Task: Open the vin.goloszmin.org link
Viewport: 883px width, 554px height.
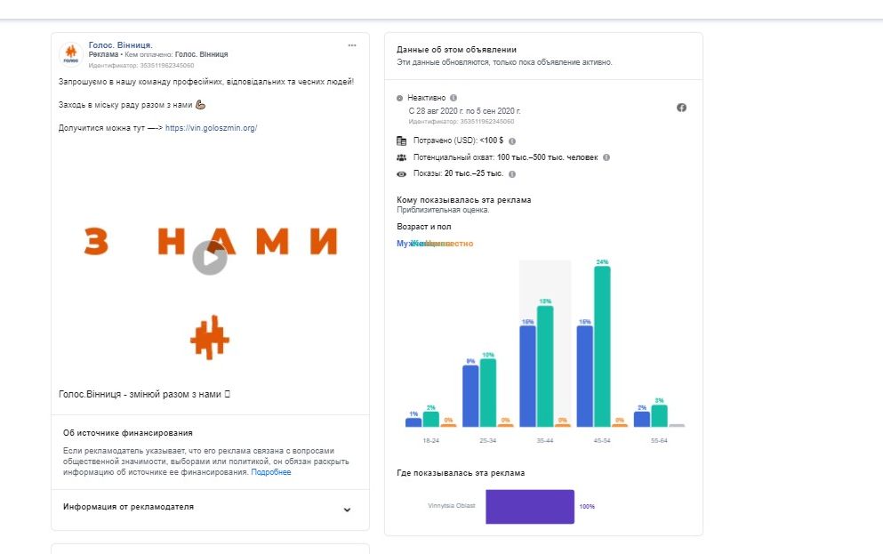Action: 211,128
